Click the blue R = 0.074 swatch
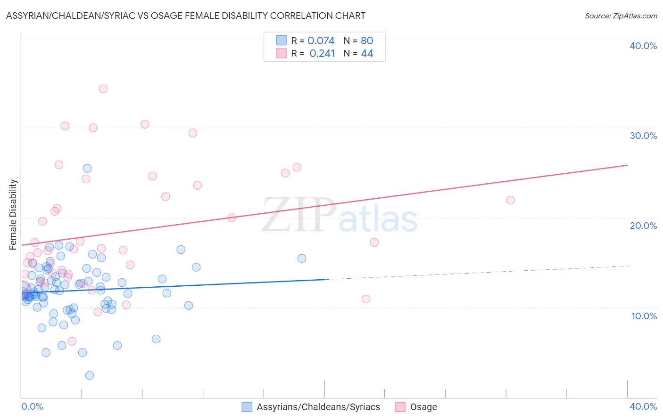The image size is (663, 420). tap(281, 40)
